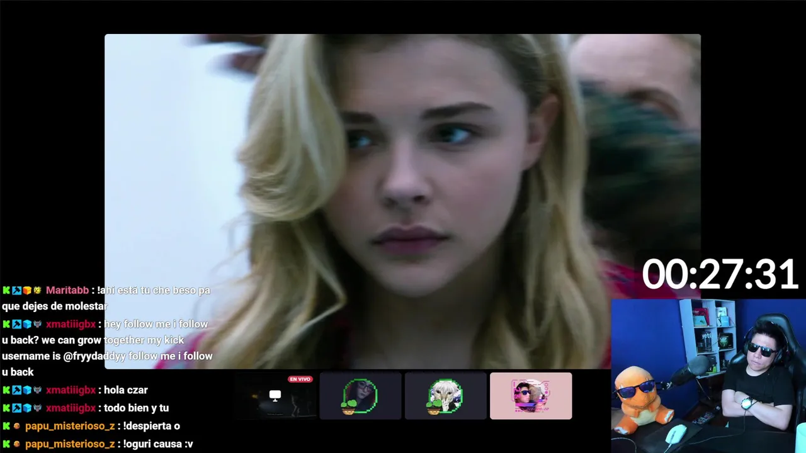This screenshot has width=806, height=453.
Task: Open papu_misterioso_z username beside '!despierta o'
Action: coord(70,426)
